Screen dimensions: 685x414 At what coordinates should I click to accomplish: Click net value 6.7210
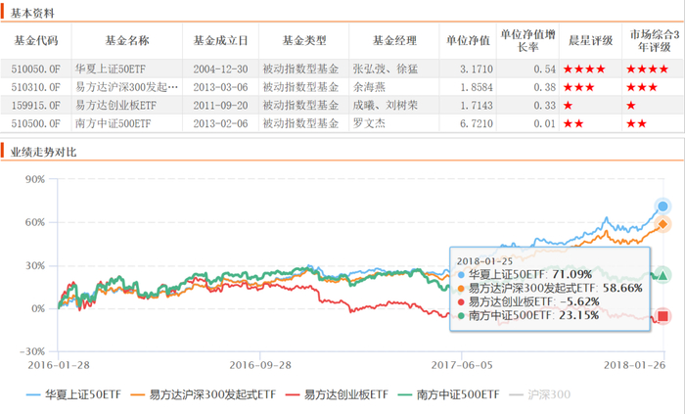477,123
